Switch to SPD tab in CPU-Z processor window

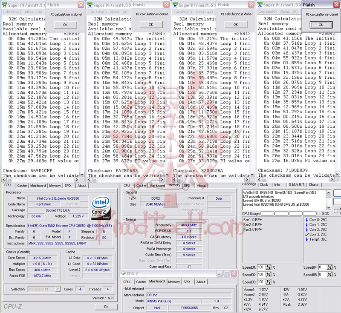(x=68, y=186)
